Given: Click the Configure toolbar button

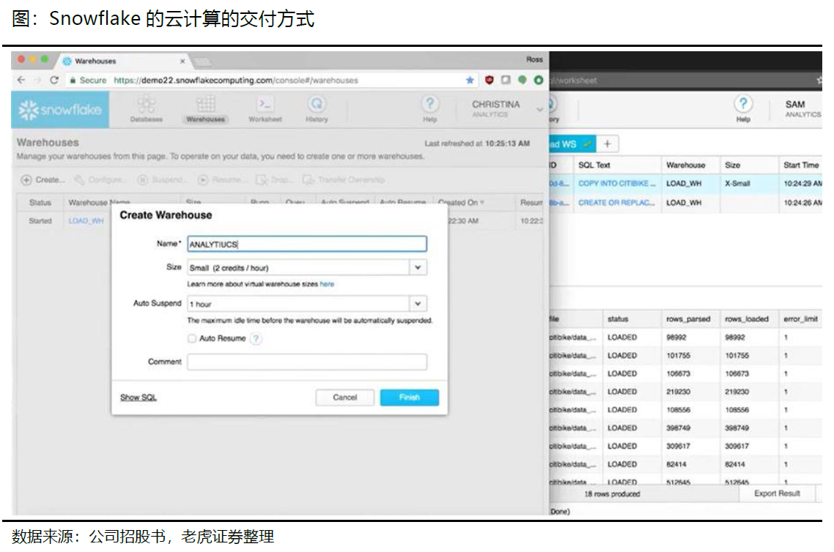Looking at the screenshot, I should click(100, 180).
